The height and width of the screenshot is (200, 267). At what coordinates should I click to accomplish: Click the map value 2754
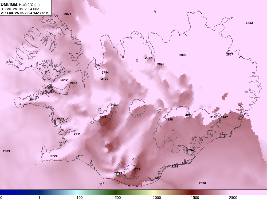[x=105, y=73]
